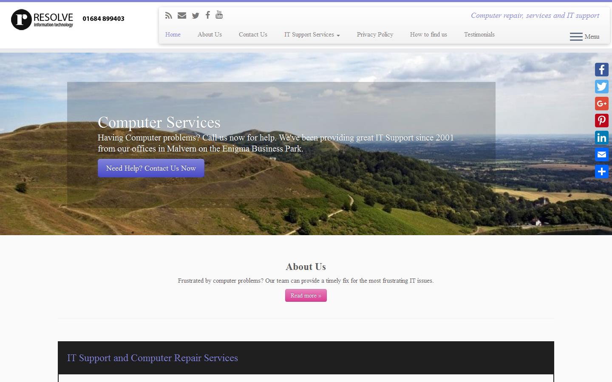Click the email envelope icon in the header
This screenshot has width=612, height=382.
pyautogui.click(x=181, y=15)
